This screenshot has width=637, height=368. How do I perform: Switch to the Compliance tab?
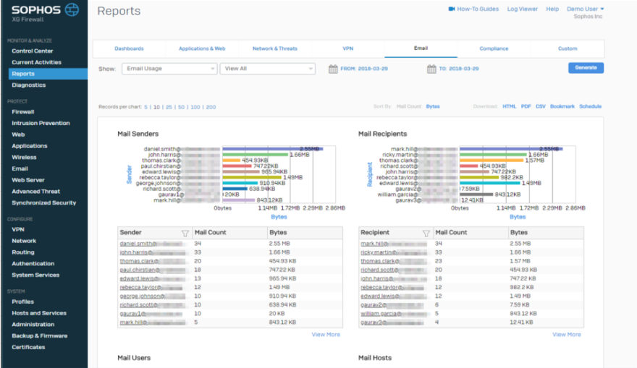tap(494, 48)
